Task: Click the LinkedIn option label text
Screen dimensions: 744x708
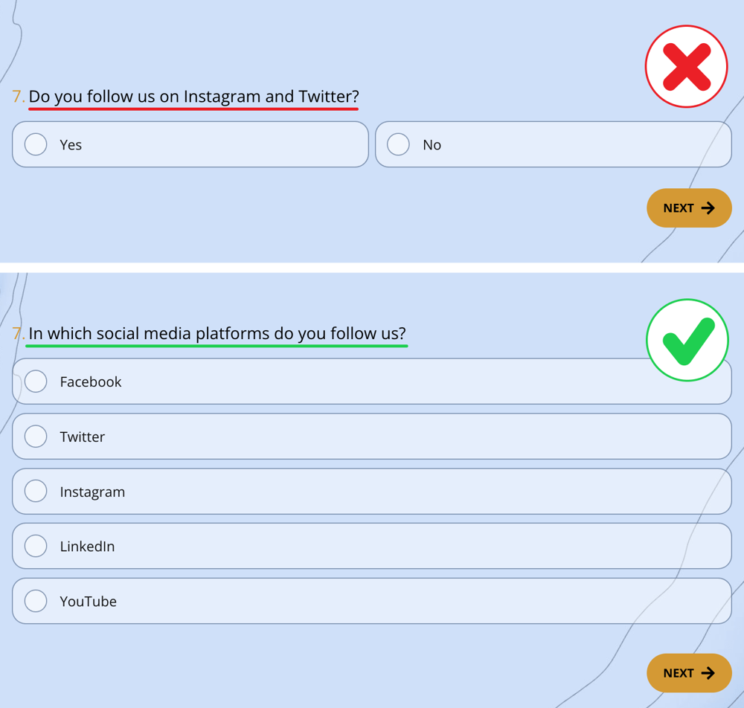Action: 87,547
